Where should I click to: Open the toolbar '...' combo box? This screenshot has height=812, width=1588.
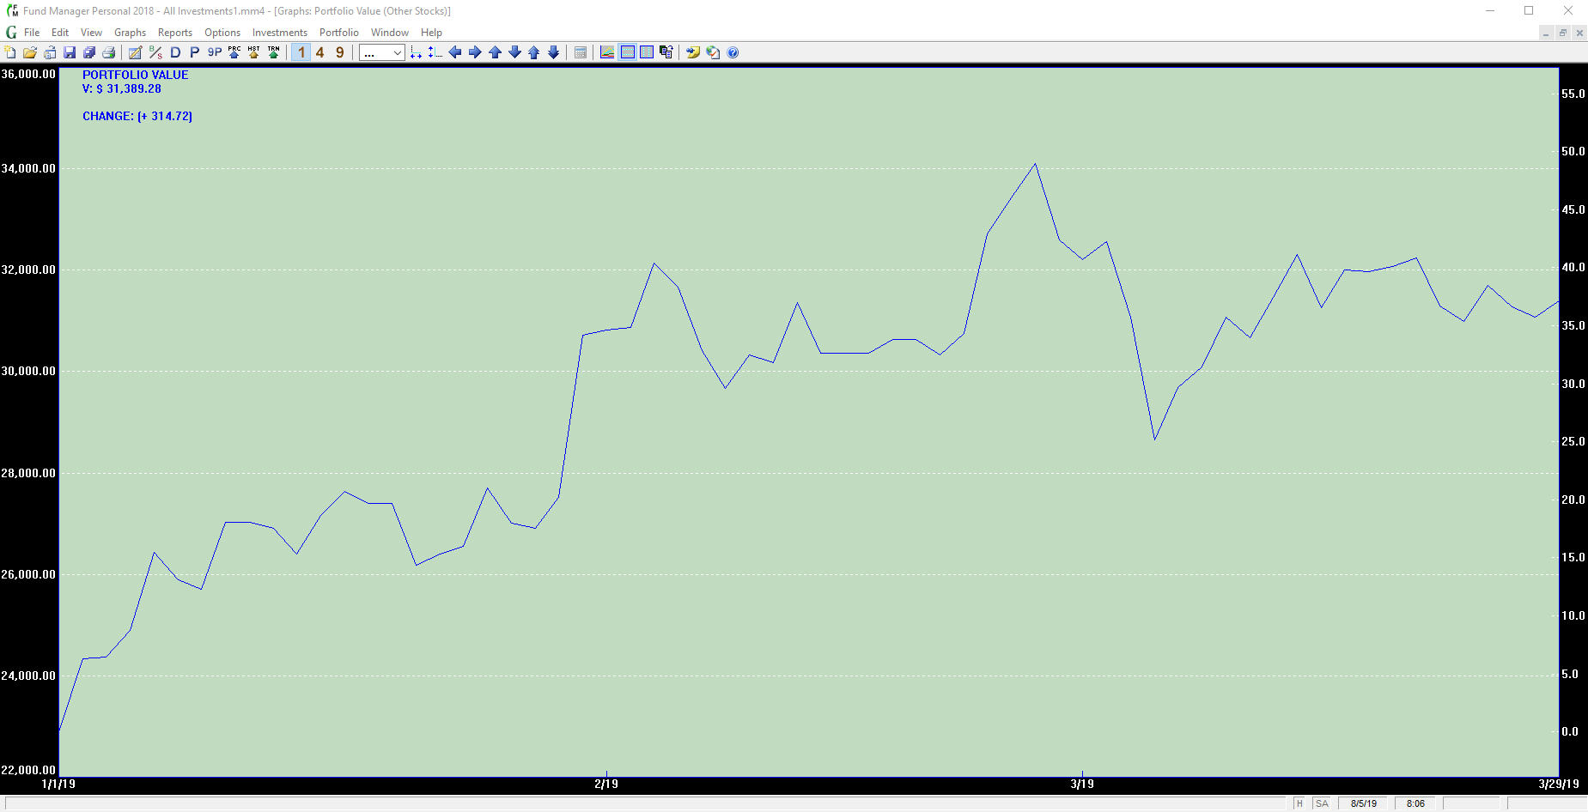381,53
